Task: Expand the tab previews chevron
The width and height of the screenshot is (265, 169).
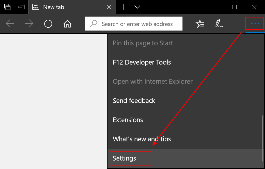Action: click(x=137, y=7)
